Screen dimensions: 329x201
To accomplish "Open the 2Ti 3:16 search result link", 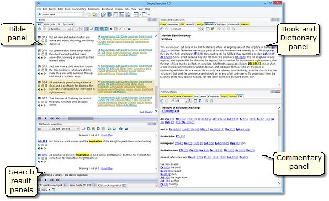I will point(42,155).
